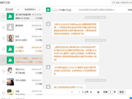Click preview text 这下懂了!
The width and height of the screenshot is (132, 99).
[20, 51]
